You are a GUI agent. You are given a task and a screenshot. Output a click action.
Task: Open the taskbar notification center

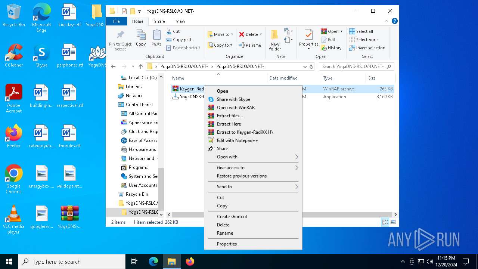pos(466,262)
